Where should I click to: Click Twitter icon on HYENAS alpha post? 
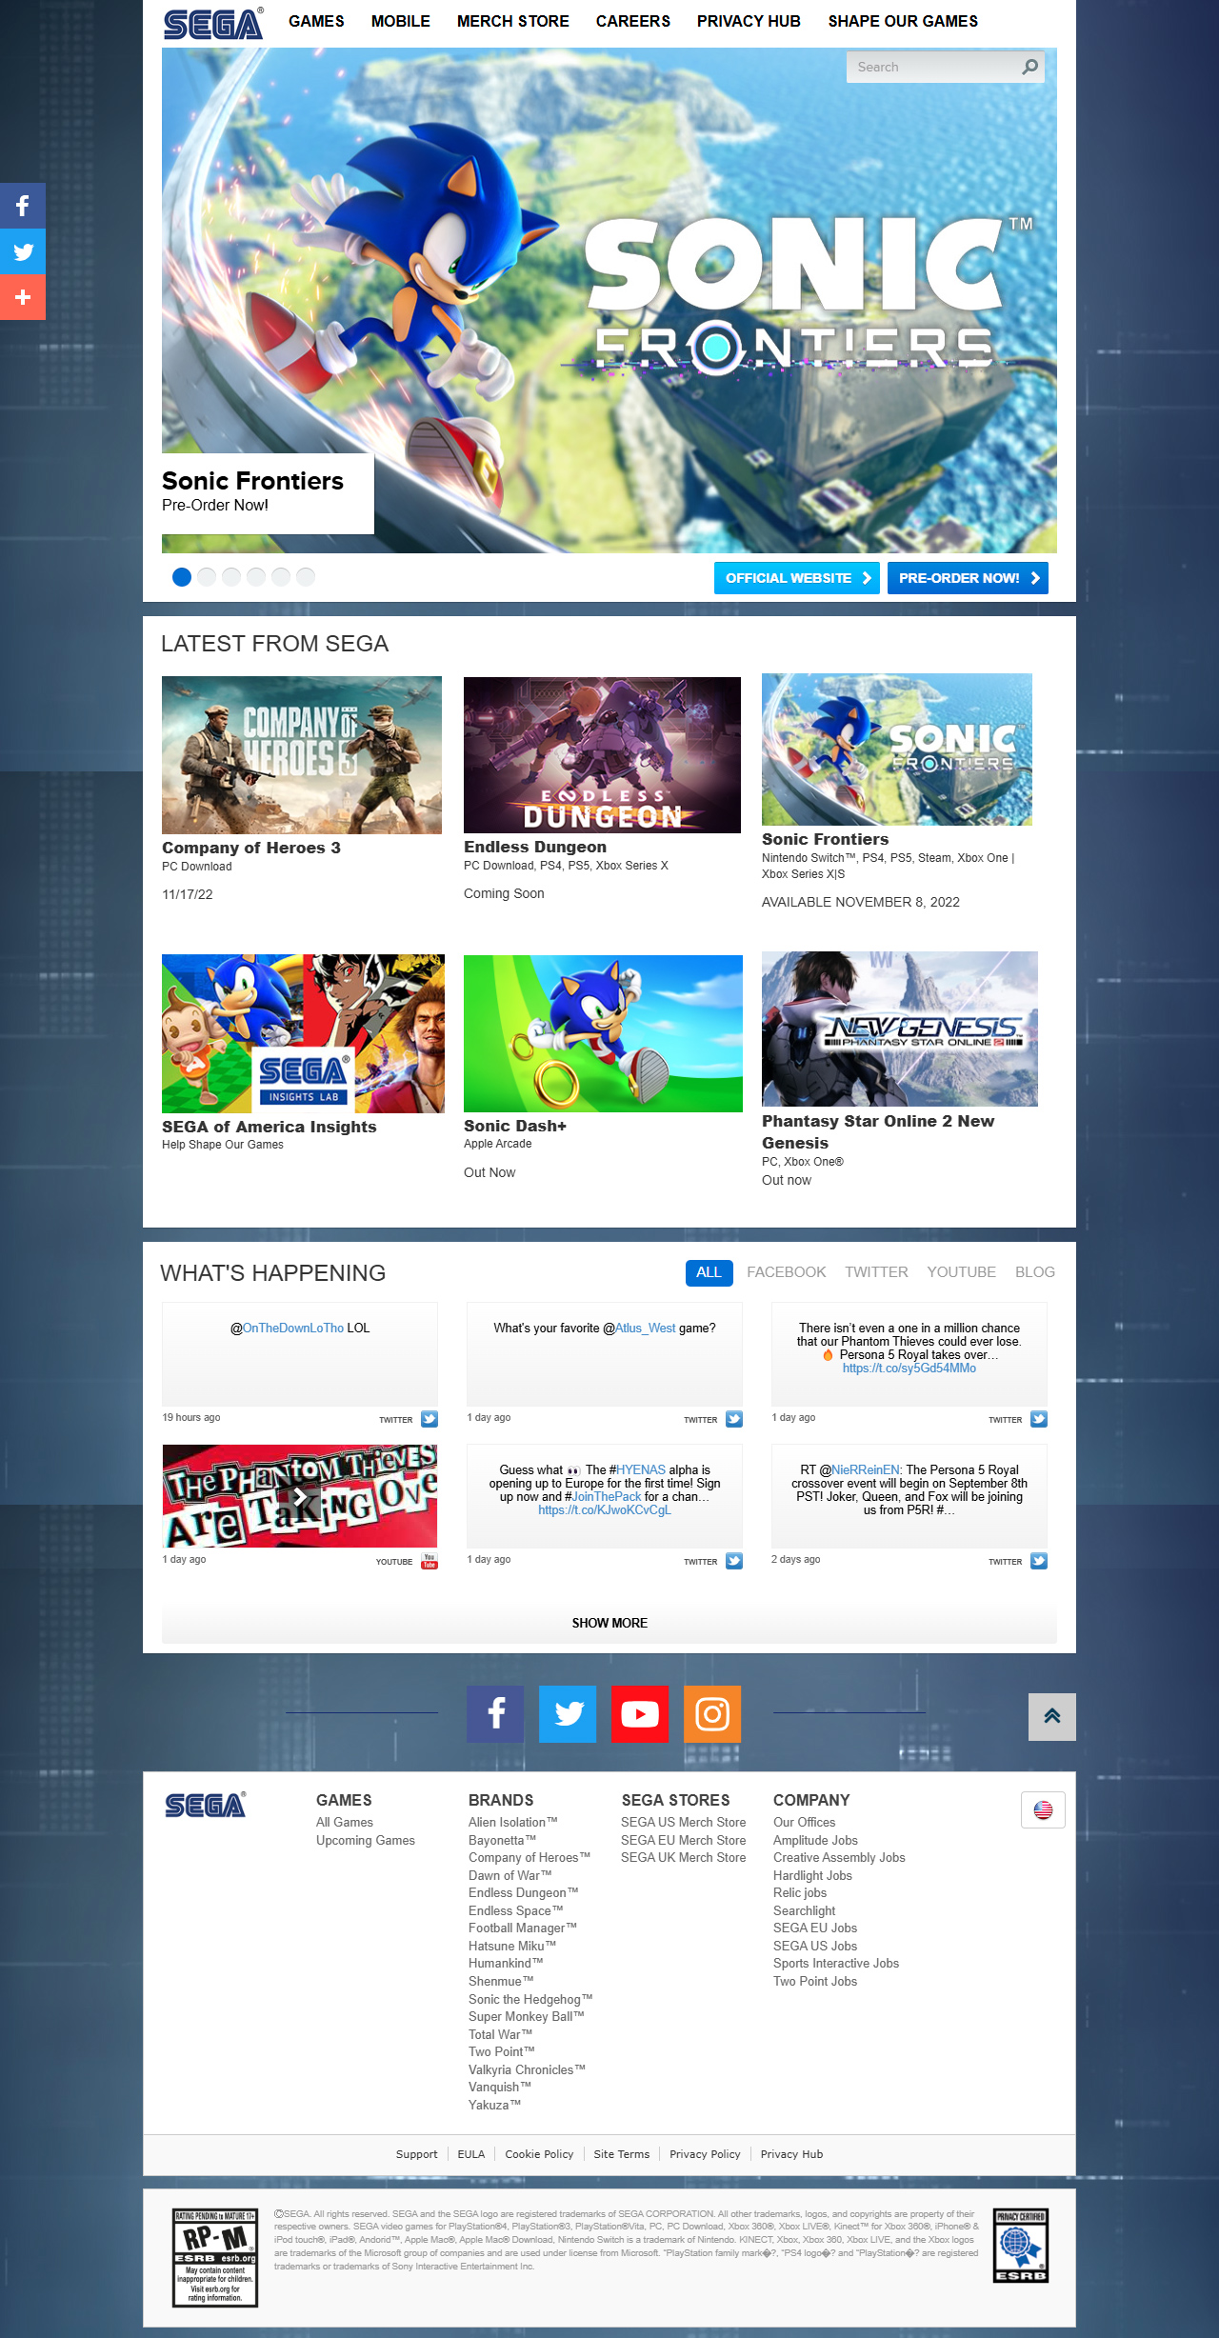(x=734, y=1561)
